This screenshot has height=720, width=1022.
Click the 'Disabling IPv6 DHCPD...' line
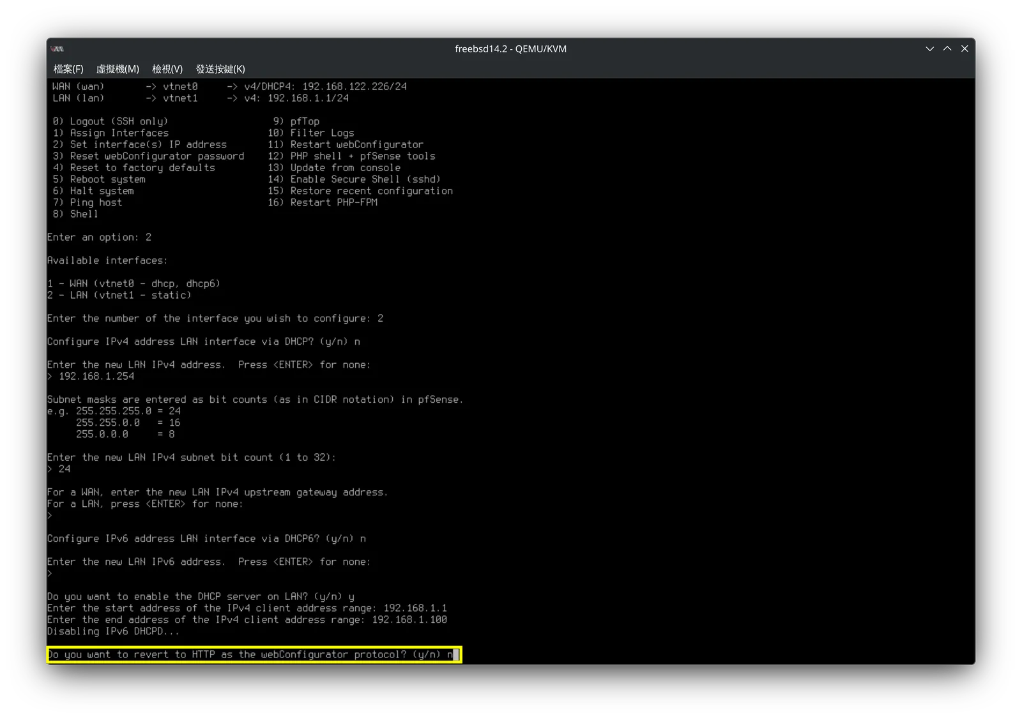[x=114, y=631]
